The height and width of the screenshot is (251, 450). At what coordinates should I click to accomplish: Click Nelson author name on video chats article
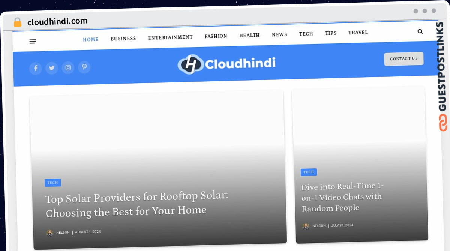point(319,226)
